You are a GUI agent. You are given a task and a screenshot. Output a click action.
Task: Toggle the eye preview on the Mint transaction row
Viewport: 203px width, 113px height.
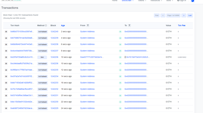pyautogui.click(x=6, y=57)
